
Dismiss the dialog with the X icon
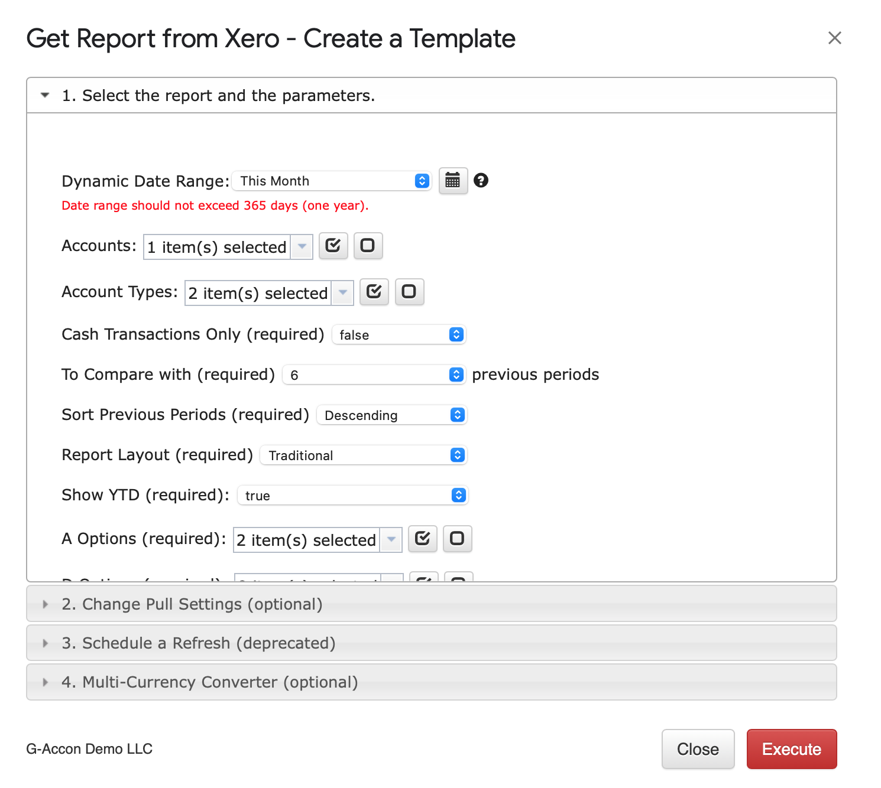pos(834,38)
